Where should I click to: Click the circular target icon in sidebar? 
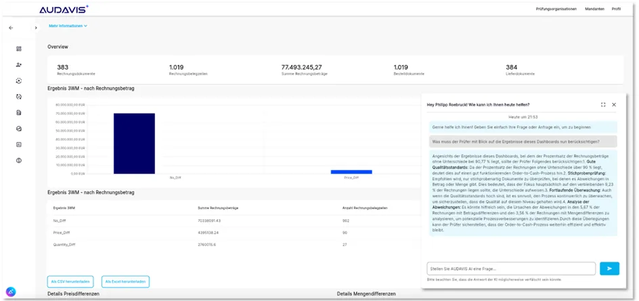(19, 80)
